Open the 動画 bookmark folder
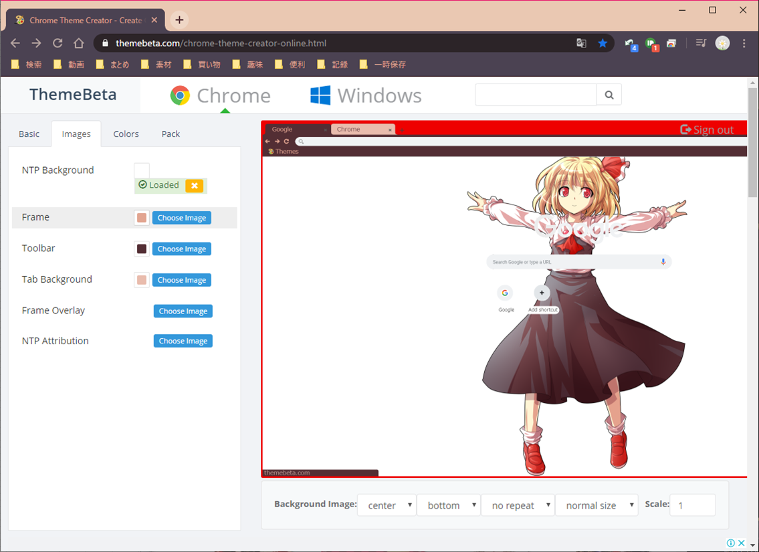Viewport: 759px width, 552px height. pos(69,64)
